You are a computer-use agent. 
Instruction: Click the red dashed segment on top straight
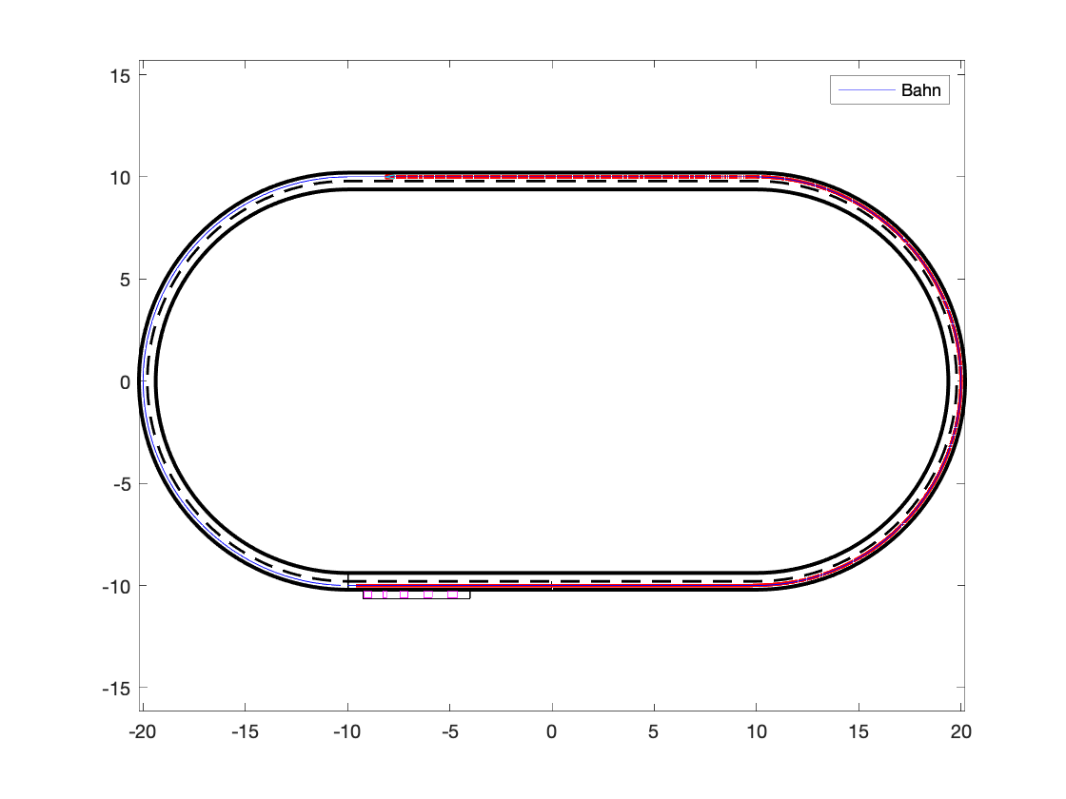point(571,176)
